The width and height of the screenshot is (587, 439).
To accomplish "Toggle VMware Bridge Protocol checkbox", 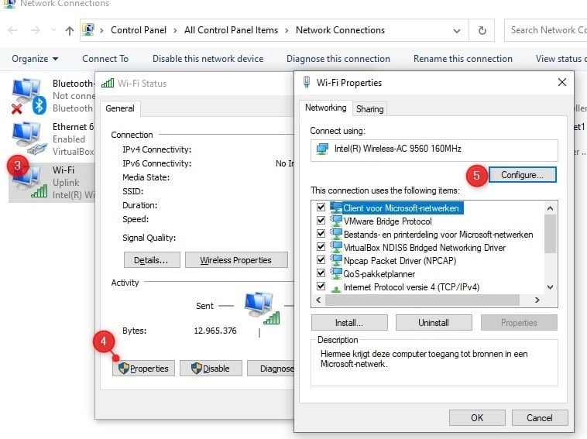I will [321, 220].
